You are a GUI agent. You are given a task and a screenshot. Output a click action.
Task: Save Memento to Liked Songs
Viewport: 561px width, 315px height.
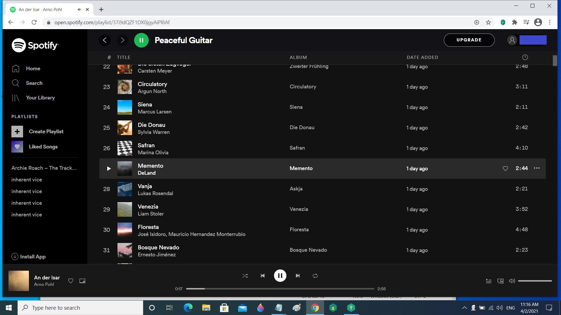coord(505,169)
